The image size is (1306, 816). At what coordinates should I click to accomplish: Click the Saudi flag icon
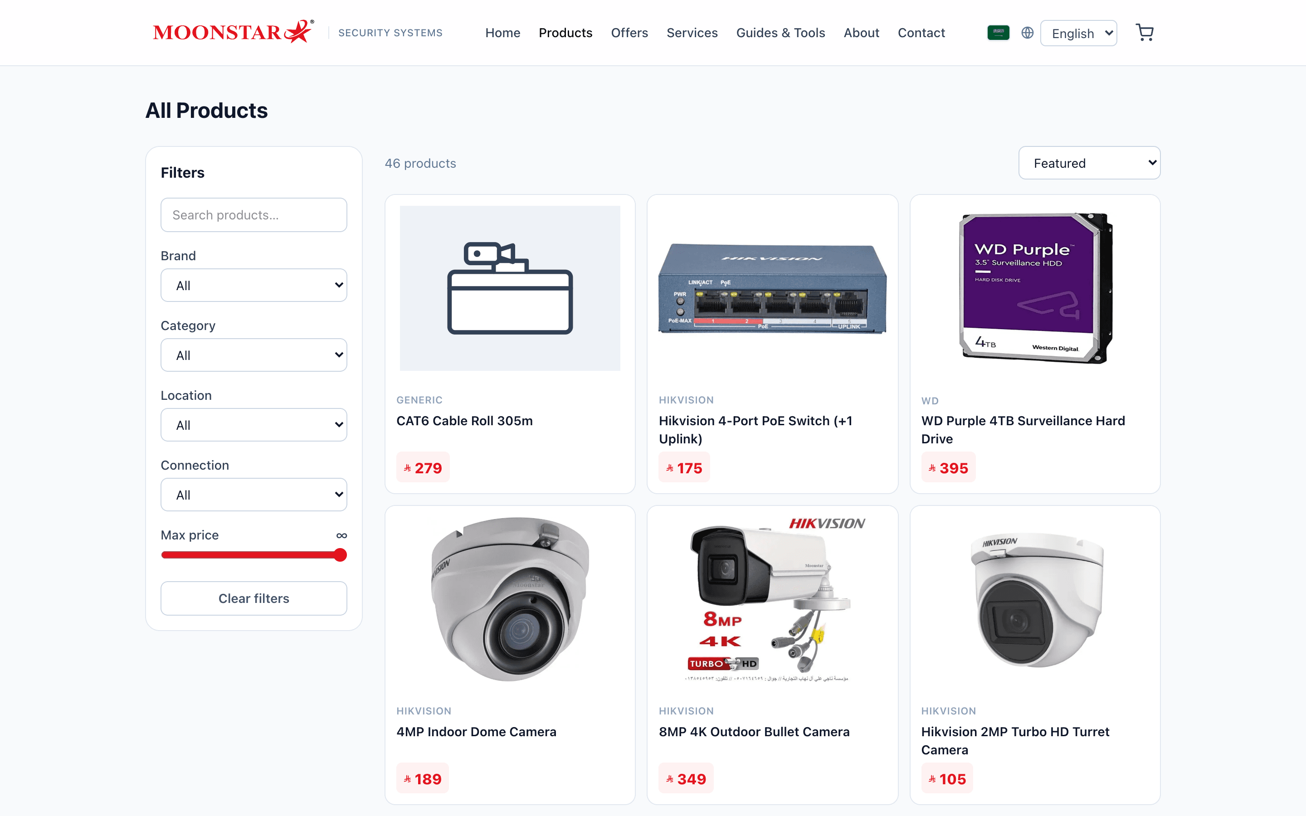click(x=998, y=32)
